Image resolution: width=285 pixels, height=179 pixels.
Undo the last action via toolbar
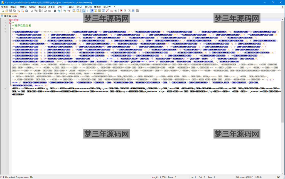45,11
